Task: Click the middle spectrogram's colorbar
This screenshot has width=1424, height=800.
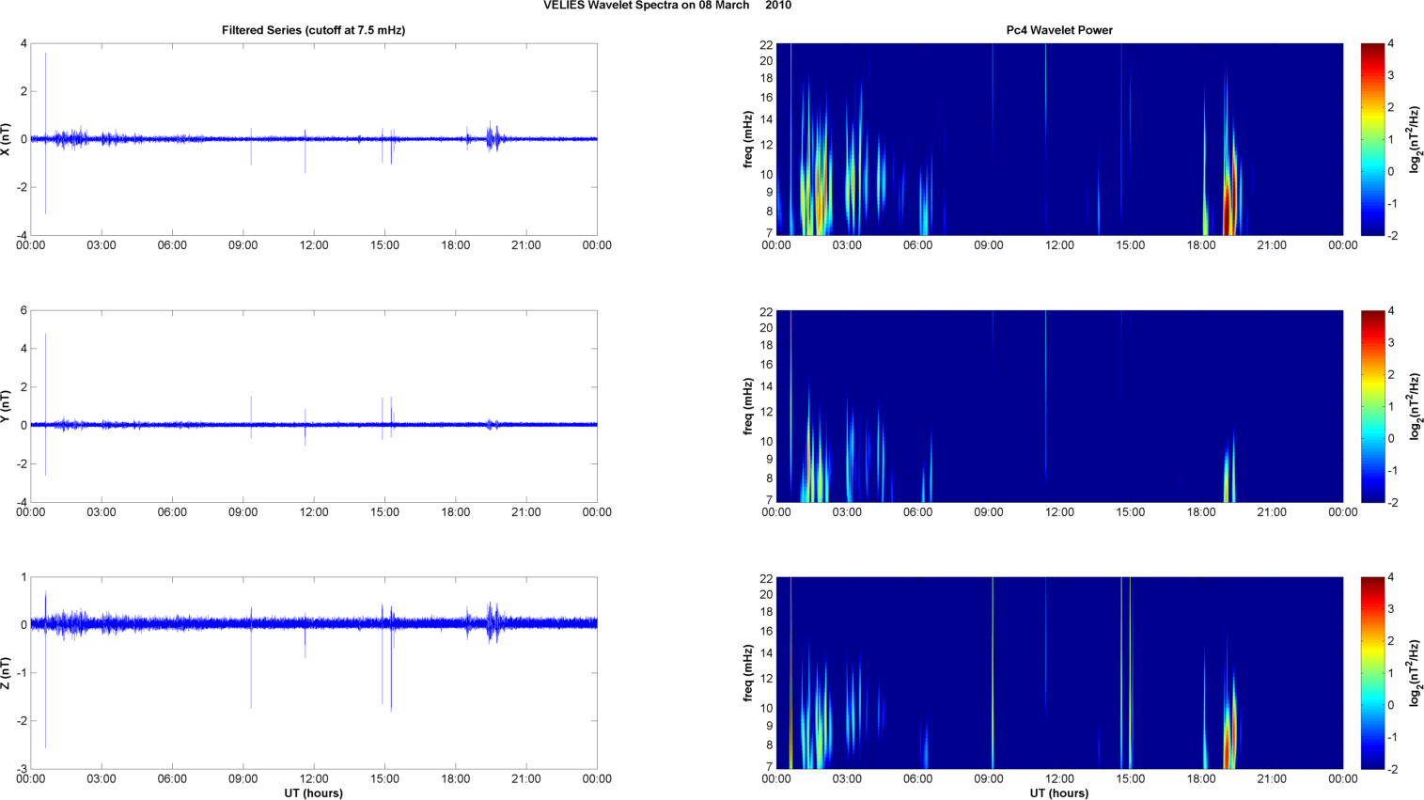Action: click(x=1372, y=406)
